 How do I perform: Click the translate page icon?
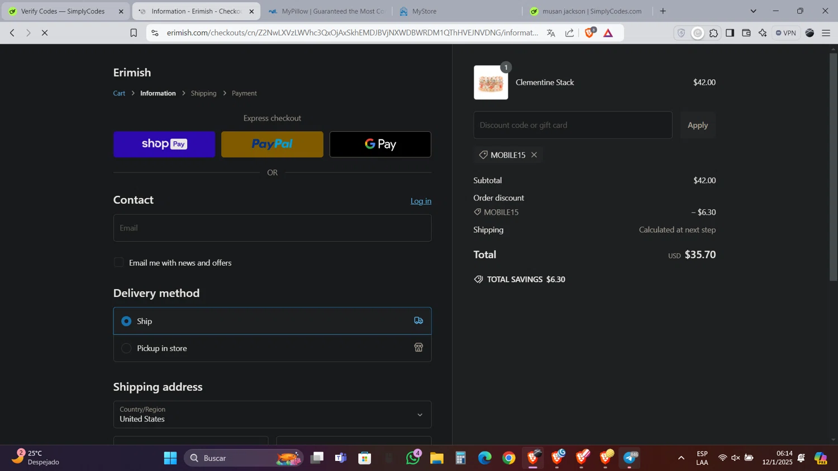click(551, 33)
